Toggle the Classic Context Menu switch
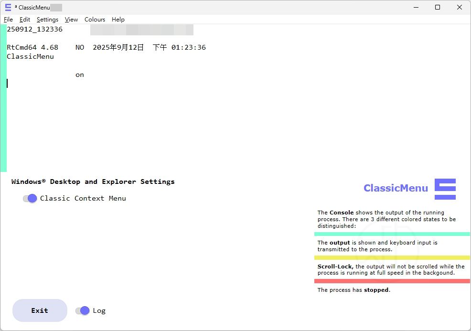Screen dimensions: 471x331 pos(30,198)
